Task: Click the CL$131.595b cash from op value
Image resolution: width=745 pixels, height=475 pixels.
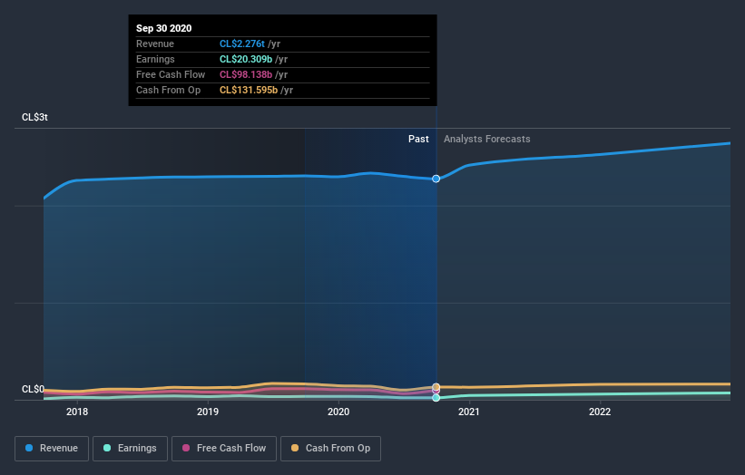Action: coord(249,90)
